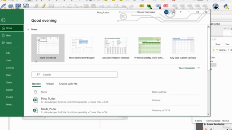Click the blue ab pin labels icon in QGIS

tap(158, 6)
